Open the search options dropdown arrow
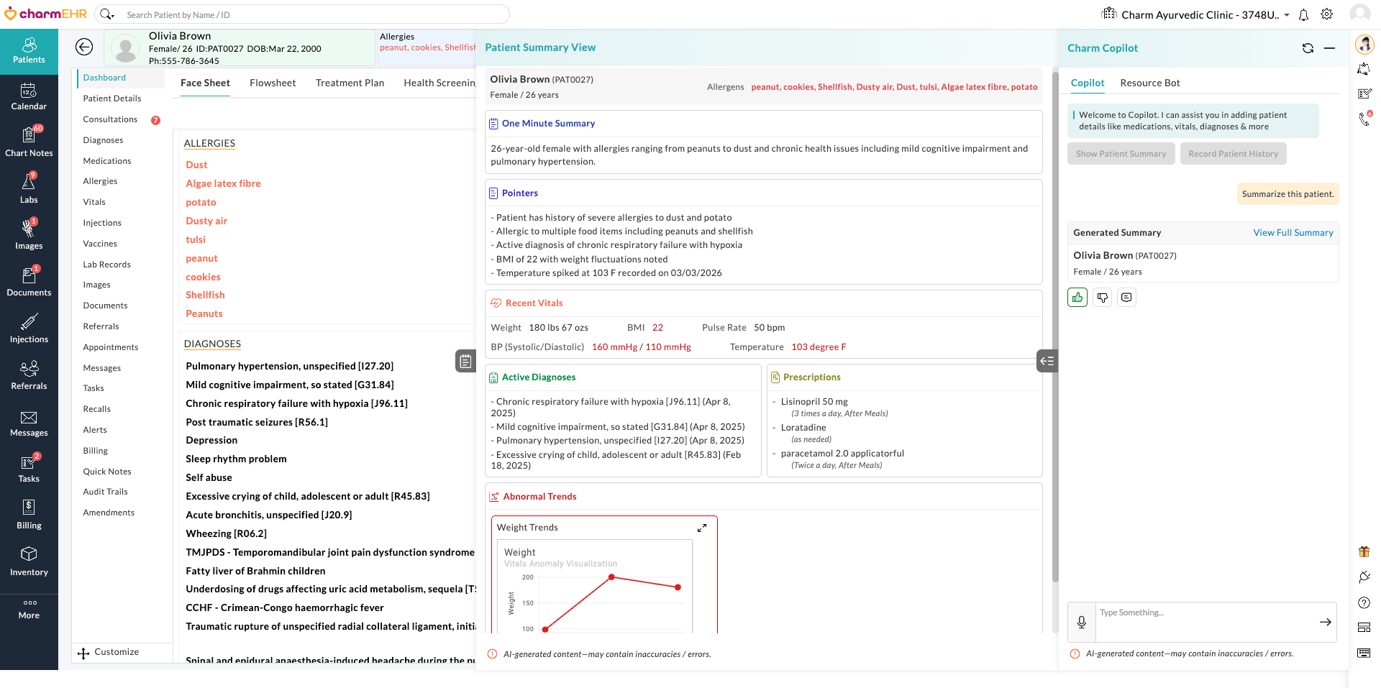This screenshot has width=1381, height=688. click(x=113, y=15)
